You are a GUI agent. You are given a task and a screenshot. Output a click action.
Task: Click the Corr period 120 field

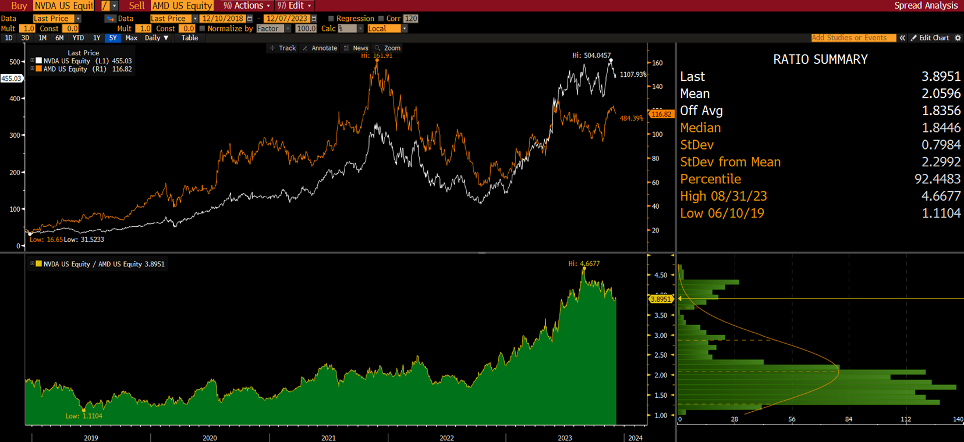coord(410,19)
